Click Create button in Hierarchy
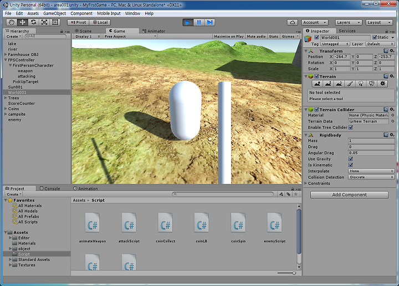 [x=13, y=37]
